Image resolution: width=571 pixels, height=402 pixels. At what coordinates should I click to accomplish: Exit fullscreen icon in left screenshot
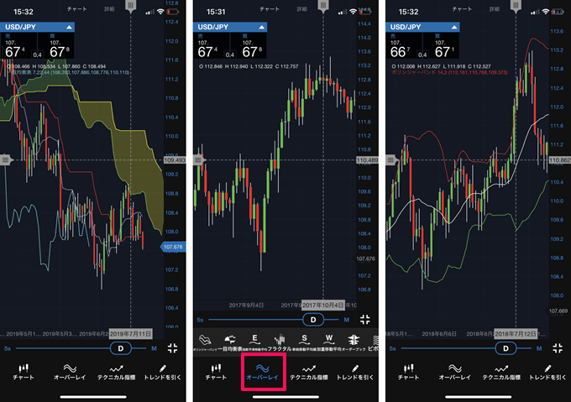(x=173, y=348)
